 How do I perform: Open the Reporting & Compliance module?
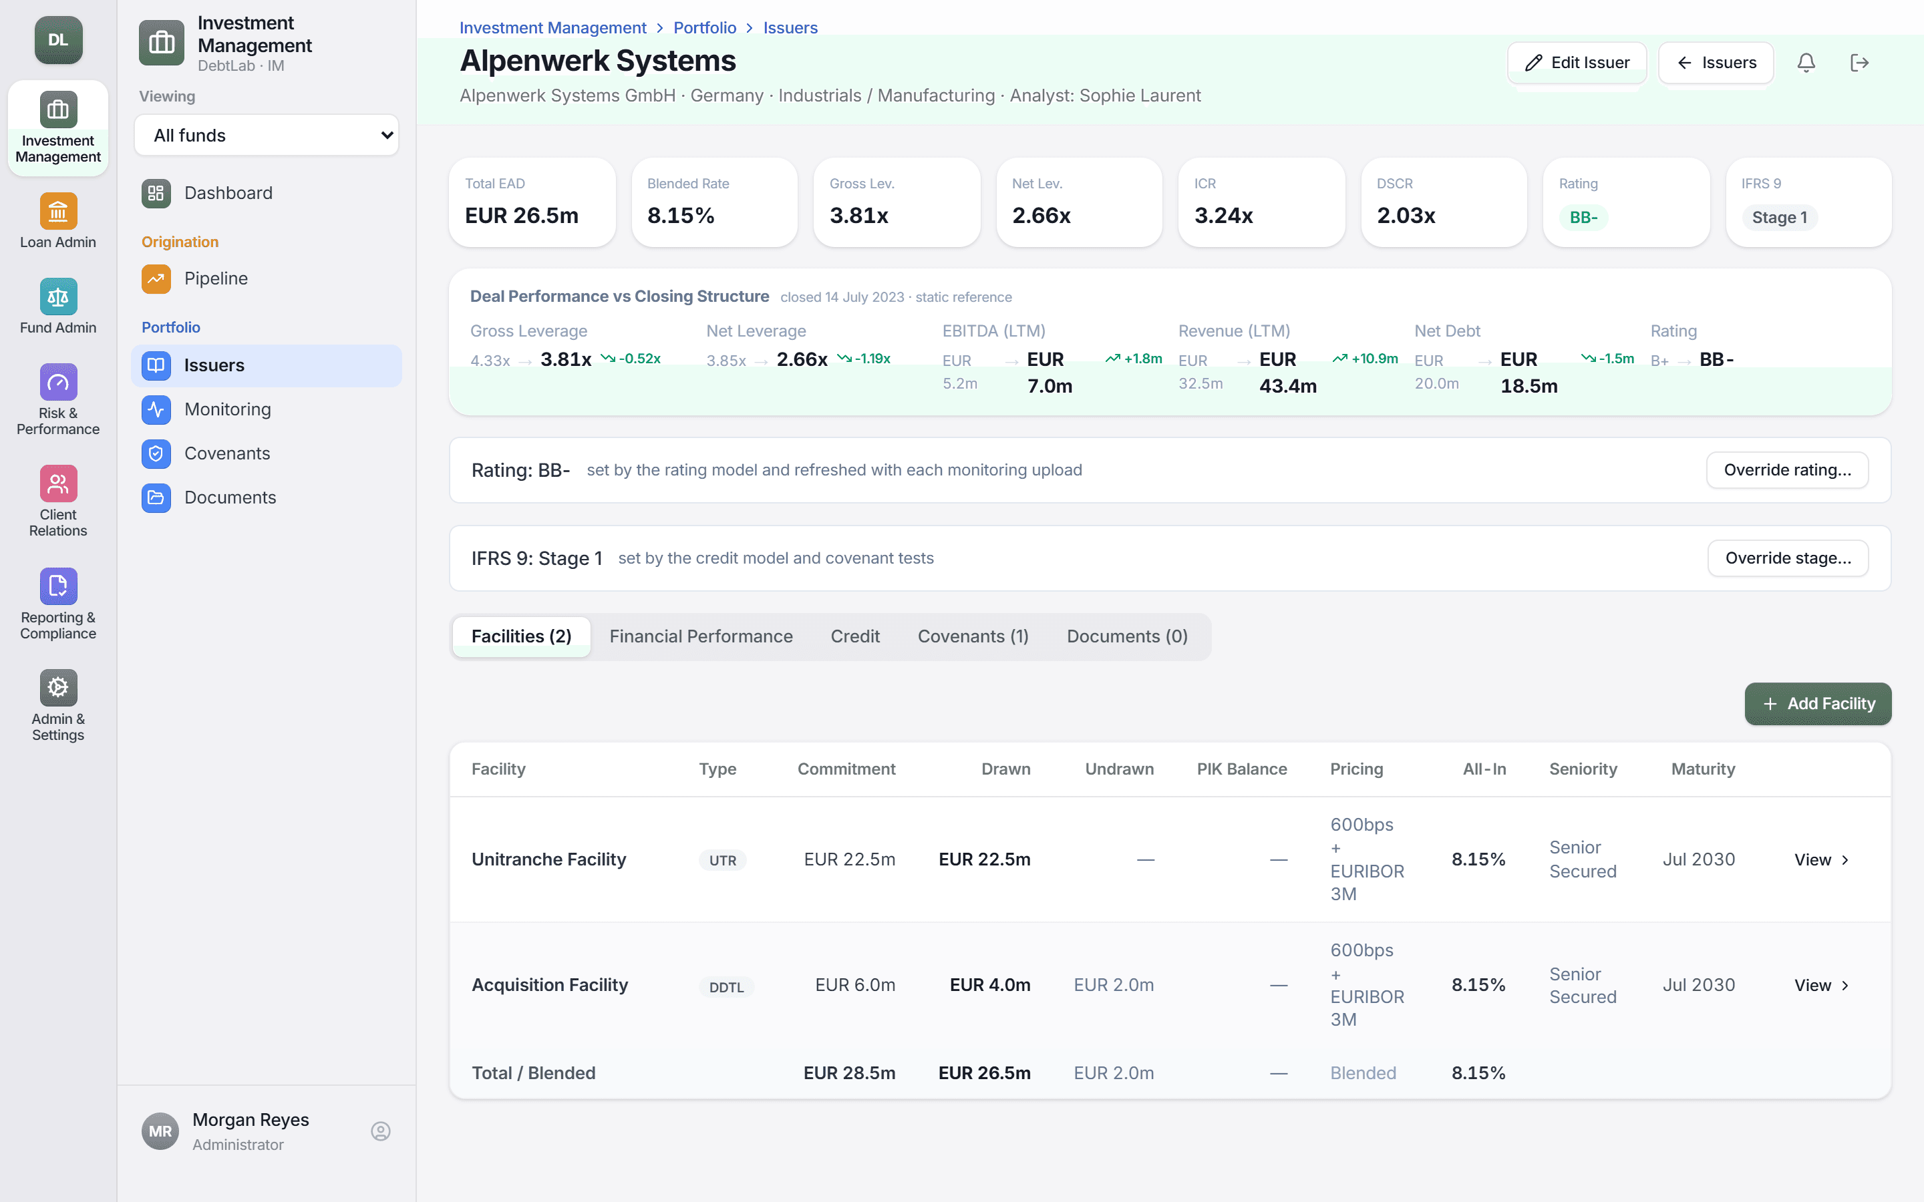(x=58, y=604)
